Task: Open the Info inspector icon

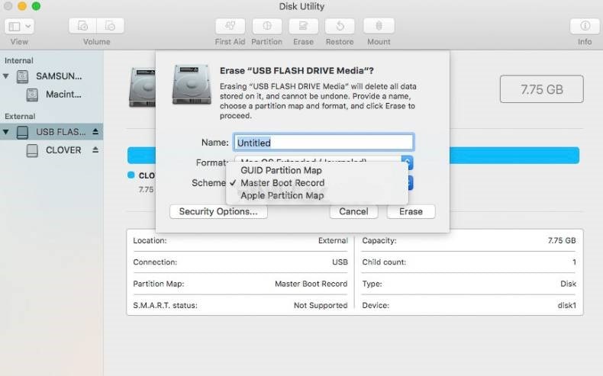Action: coord(585,26)
